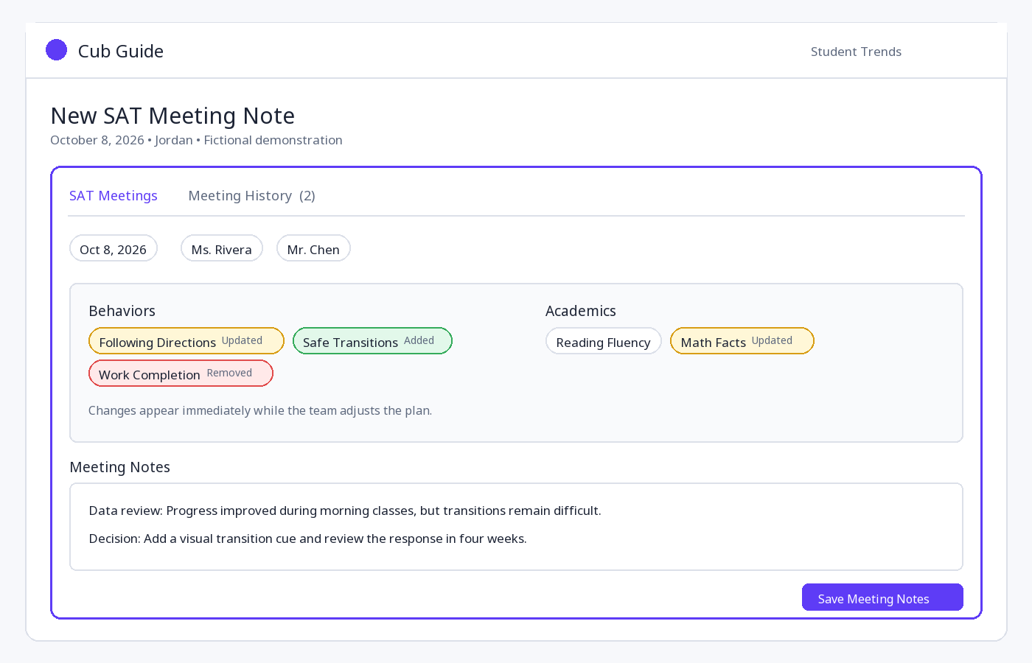This screenshot has width=1032, height=663.
Task: Click the Behaviors section heading
Action: [122, 311]
